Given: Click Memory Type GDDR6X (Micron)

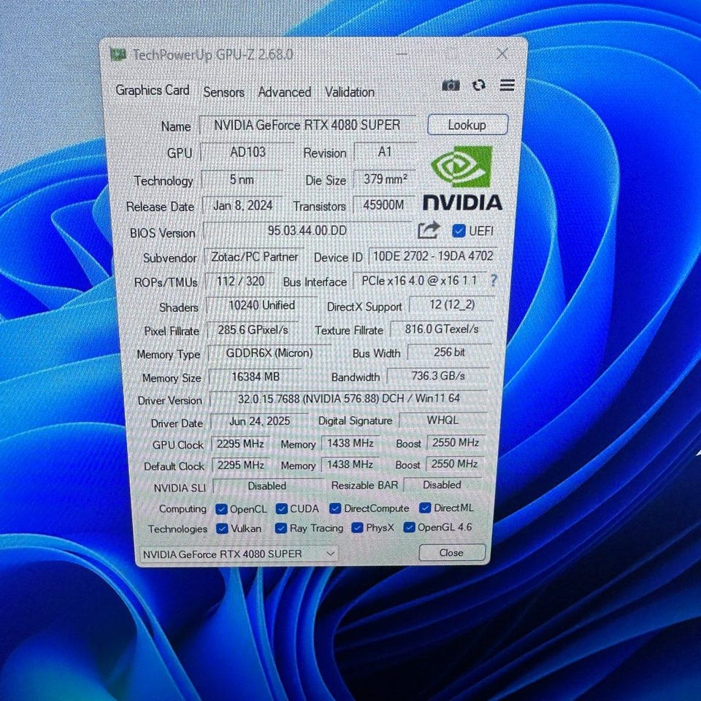Looking at the screenshot, I should click(269, 353).
